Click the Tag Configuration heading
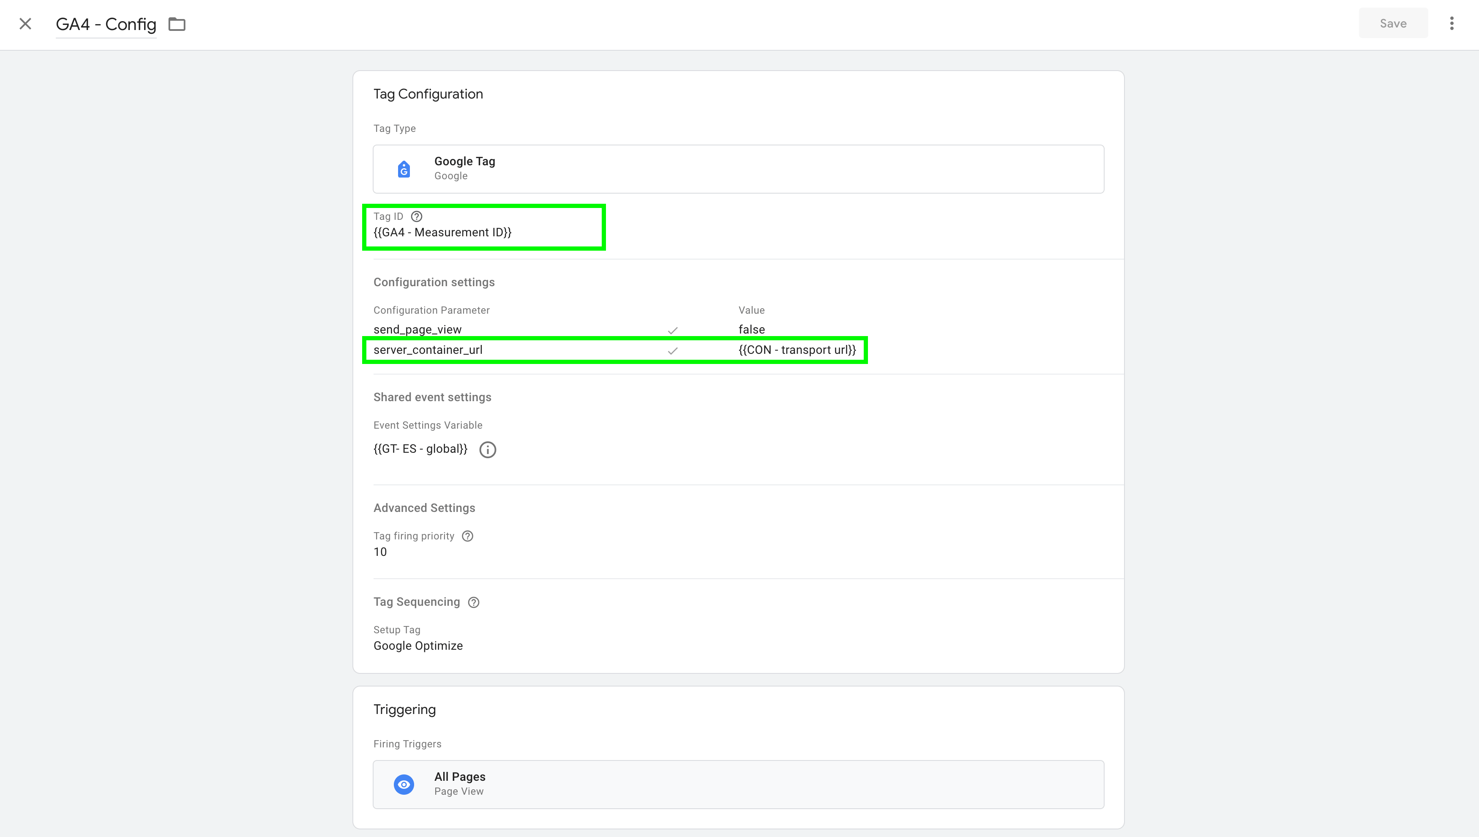The width and height of the screenshot is (1479, 837). tap(428, 94)
